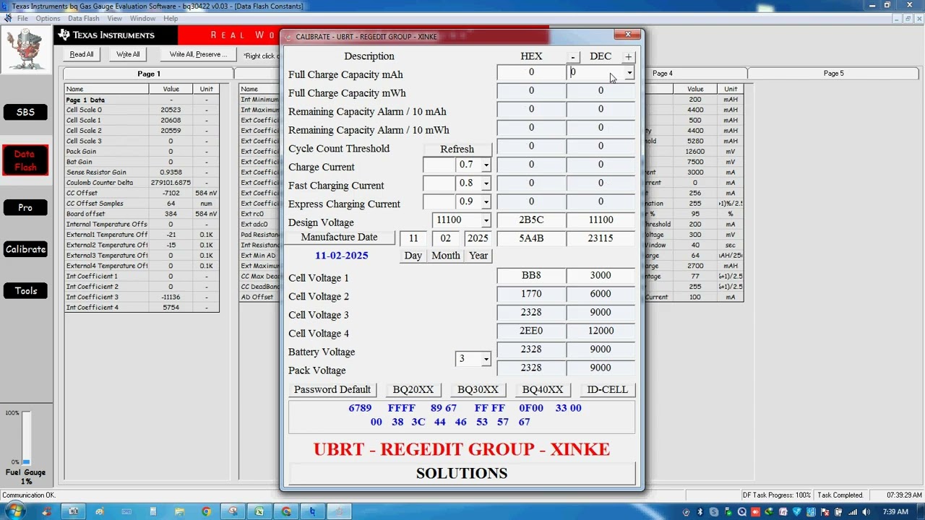Click the minus button beside HEX header
The image size is (925, 520).
(x=573, y=56)
